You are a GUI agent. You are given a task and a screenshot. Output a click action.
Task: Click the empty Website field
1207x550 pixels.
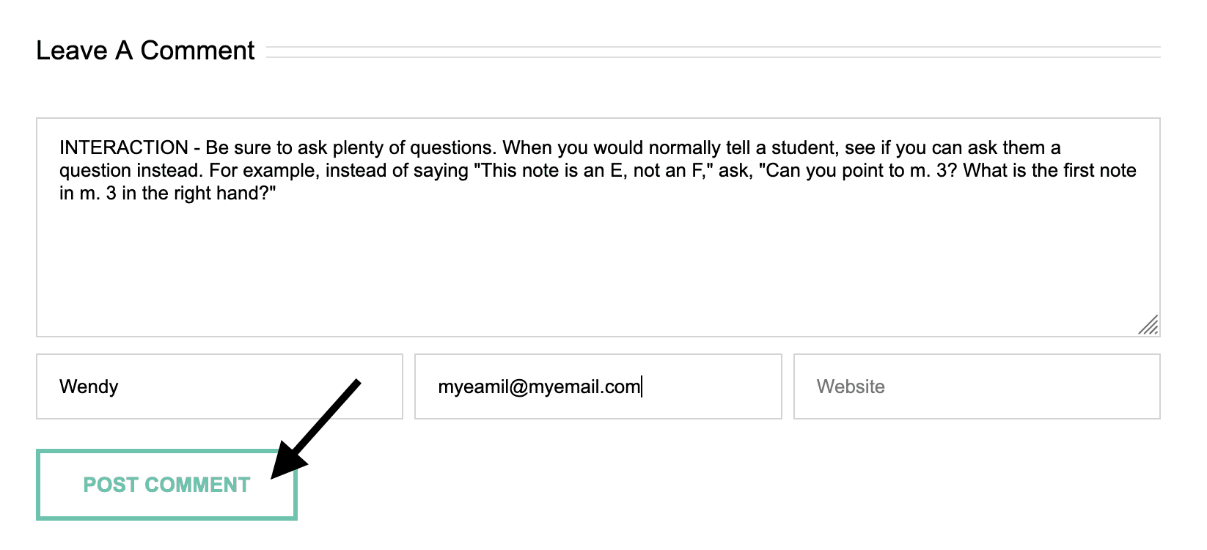click(975, 386)
